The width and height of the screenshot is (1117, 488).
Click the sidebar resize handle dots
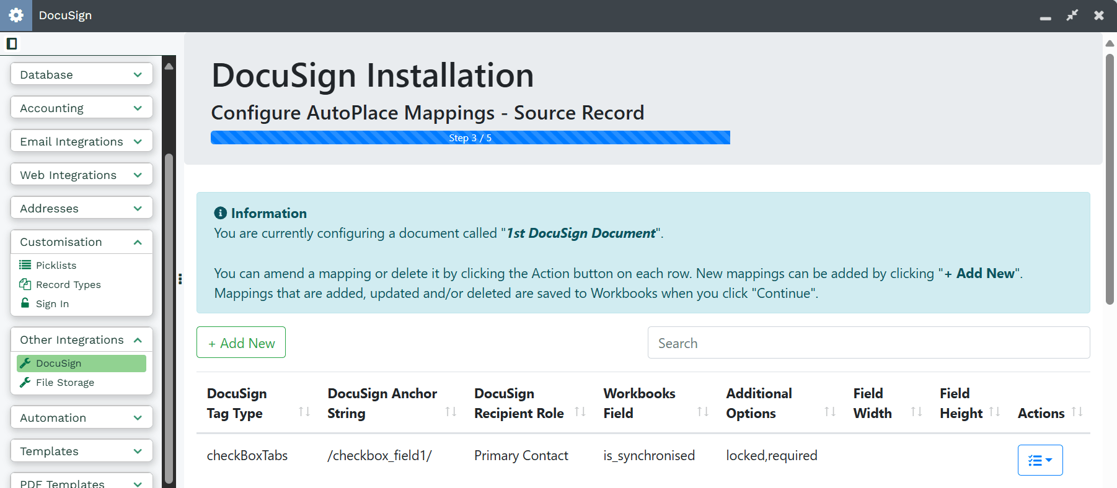click(180, 279)
